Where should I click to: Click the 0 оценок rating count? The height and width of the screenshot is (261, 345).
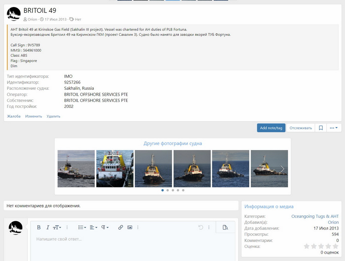330,253
